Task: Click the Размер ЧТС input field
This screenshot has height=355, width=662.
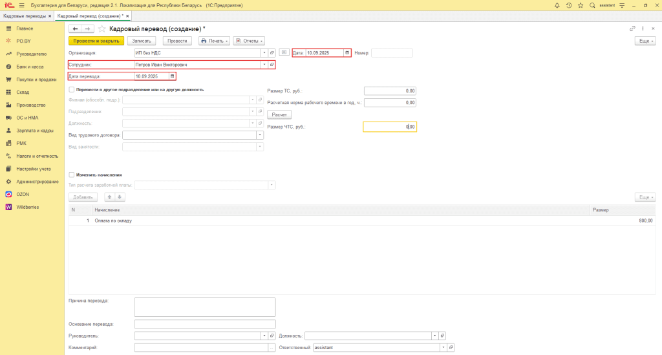Action: click(390, 127)
